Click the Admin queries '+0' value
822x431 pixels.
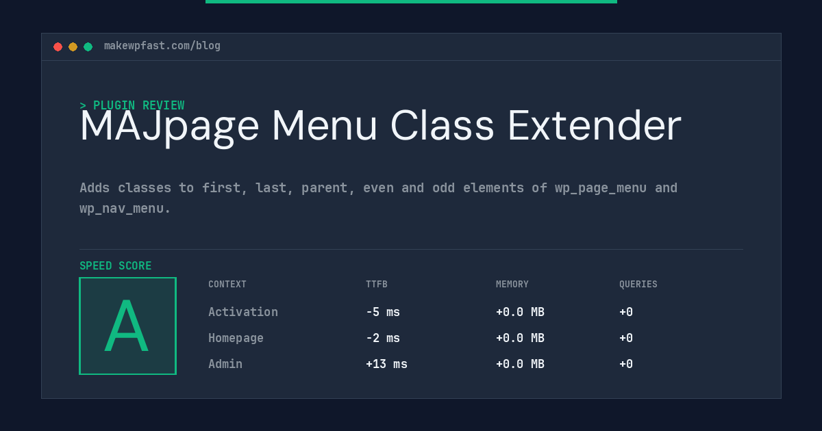[x=626, y=364]
